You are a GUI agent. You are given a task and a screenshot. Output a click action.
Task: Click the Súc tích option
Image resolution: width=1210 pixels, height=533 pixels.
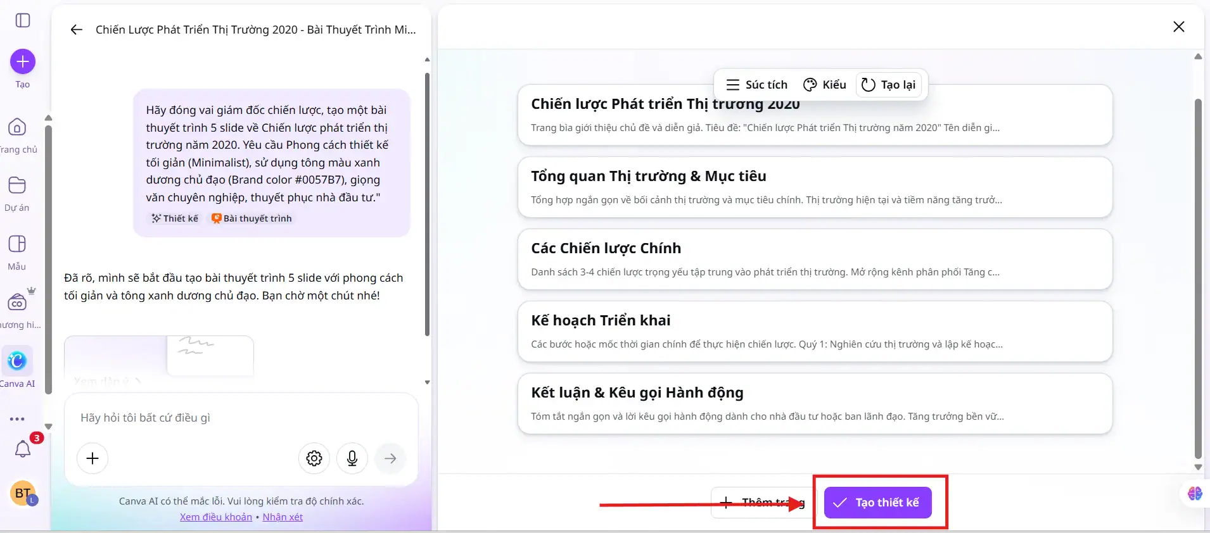click(756, 85)
